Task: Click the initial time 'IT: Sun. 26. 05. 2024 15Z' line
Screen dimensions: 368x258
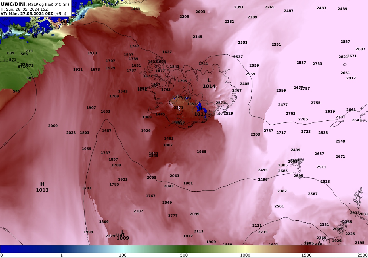Action: click(24, 9)
